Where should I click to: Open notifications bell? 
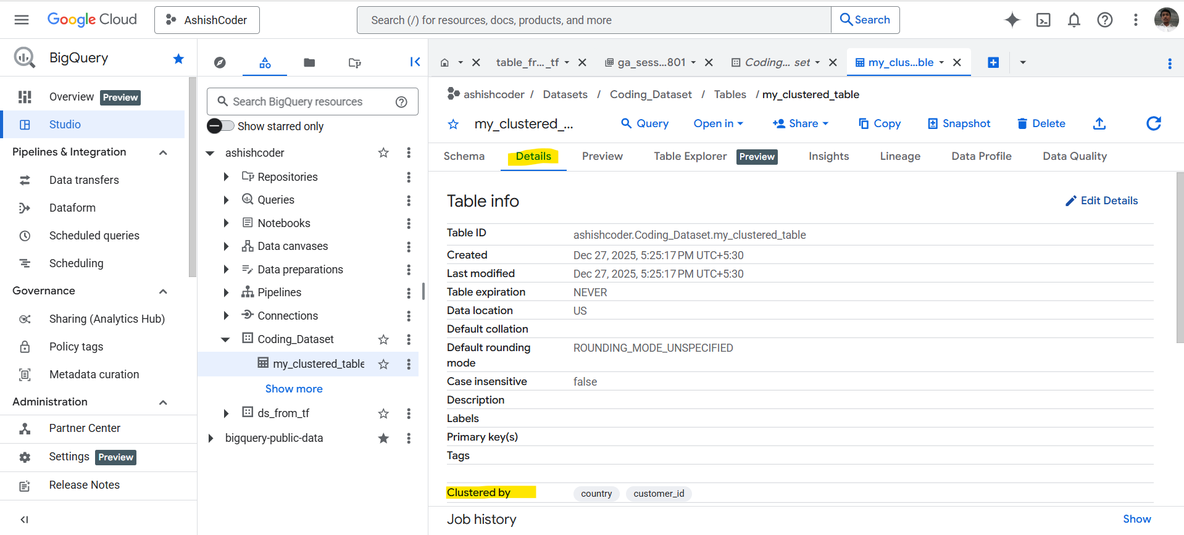coord(1074,20)
